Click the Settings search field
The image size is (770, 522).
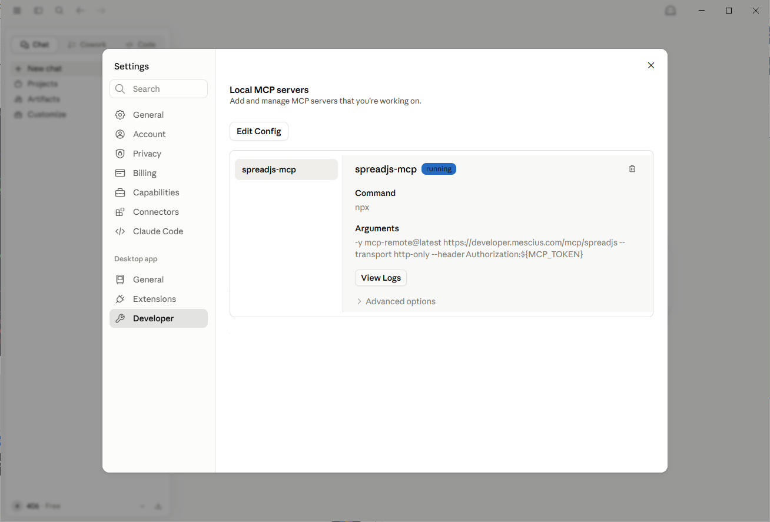coord(158,89)
